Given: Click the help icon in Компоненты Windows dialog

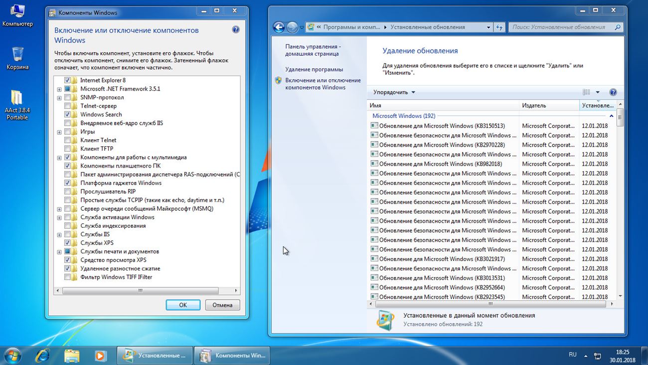Looking at the screenshot, I should 236,30.
